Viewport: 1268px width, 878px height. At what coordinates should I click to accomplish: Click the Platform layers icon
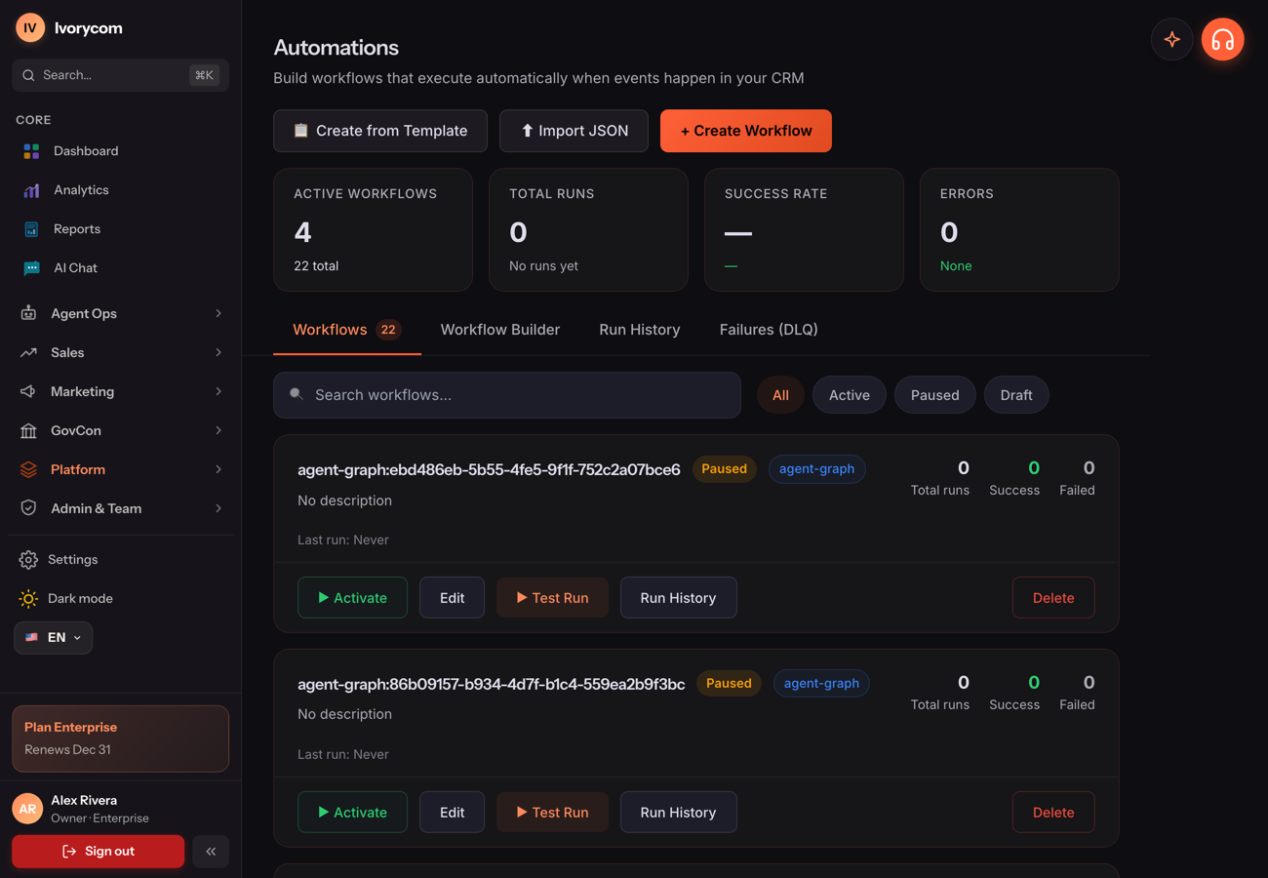click(x=28, y=469)
